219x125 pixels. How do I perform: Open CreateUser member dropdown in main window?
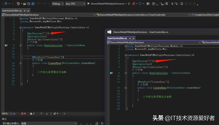205,15
